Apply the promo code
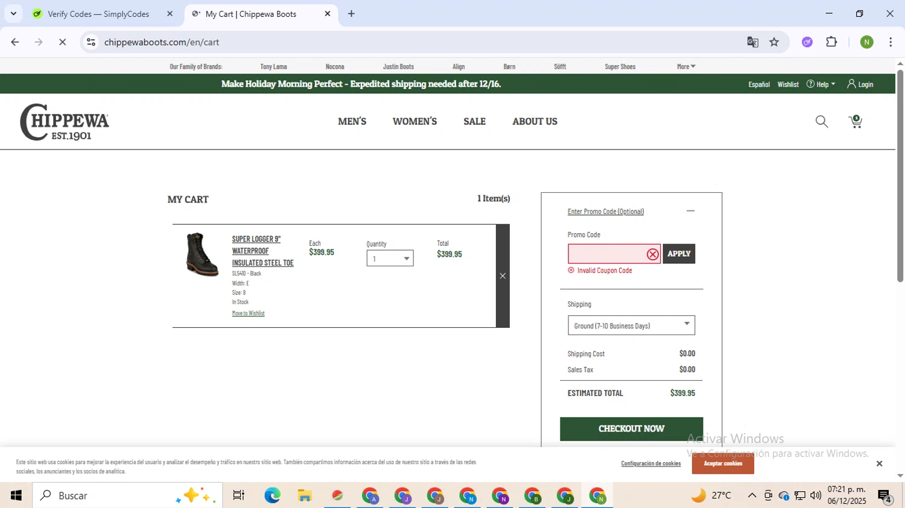Image resolution: width=905 pixels, height=508 pixels. [x=679, y=254]
